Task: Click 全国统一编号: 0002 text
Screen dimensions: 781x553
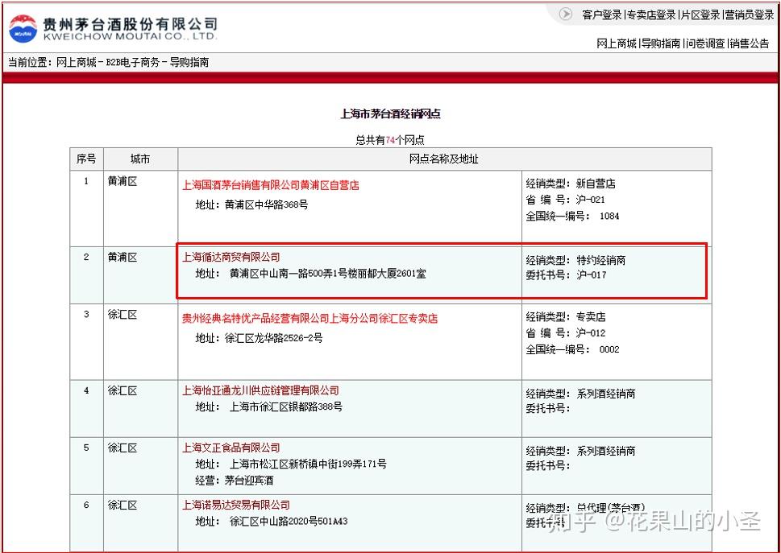Action: 572,349
